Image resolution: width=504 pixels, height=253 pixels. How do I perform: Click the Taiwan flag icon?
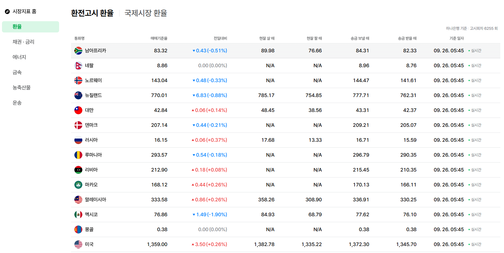click(x=78, y=110)
